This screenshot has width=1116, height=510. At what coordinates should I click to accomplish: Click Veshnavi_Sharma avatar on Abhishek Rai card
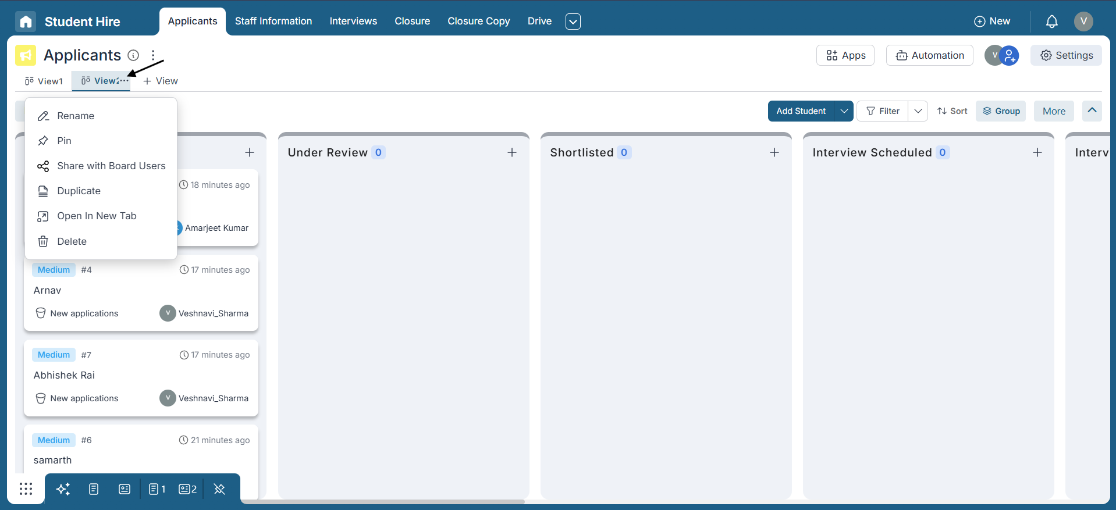(168, 398)
